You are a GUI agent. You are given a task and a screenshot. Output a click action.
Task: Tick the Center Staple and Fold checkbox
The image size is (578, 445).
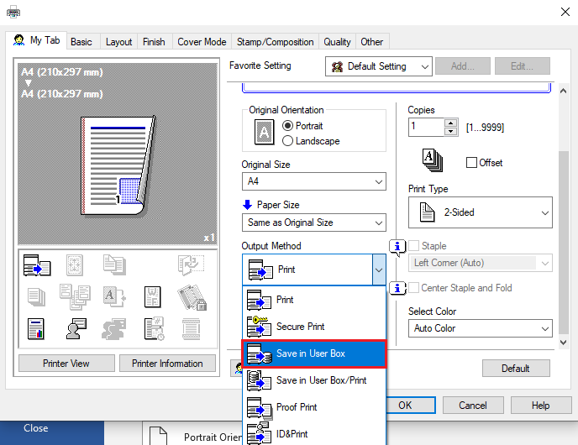414,288
